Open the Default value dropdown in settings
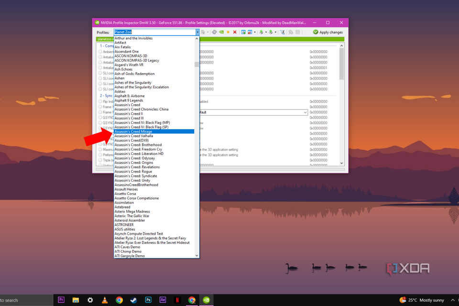Viewport: 459px width, 306px height. (x=305, y=112)
